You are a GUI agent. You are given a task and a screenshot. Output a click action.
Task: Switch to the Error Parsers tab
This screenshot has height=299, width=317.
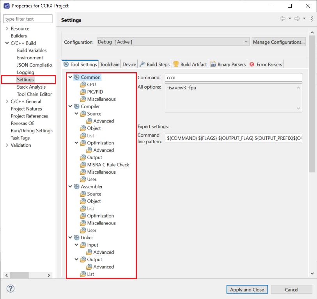(266, 64)
